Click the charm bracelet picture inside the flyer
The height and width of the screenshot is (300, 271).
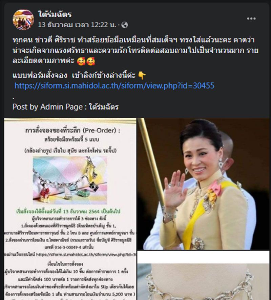70,180
